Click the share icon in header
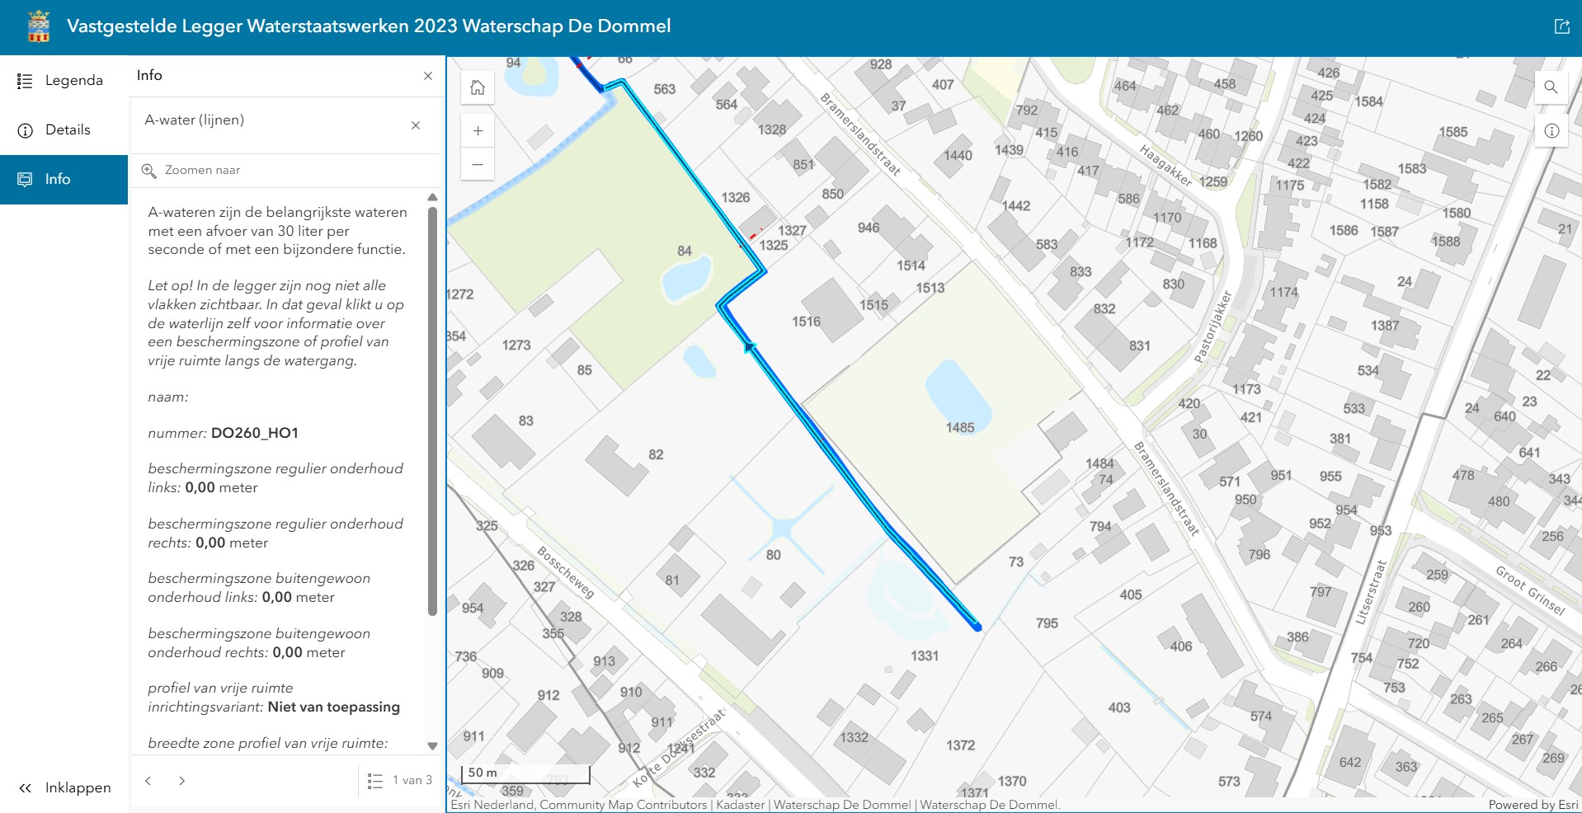Screen dimensions: 1582x813 [1561, 26]
